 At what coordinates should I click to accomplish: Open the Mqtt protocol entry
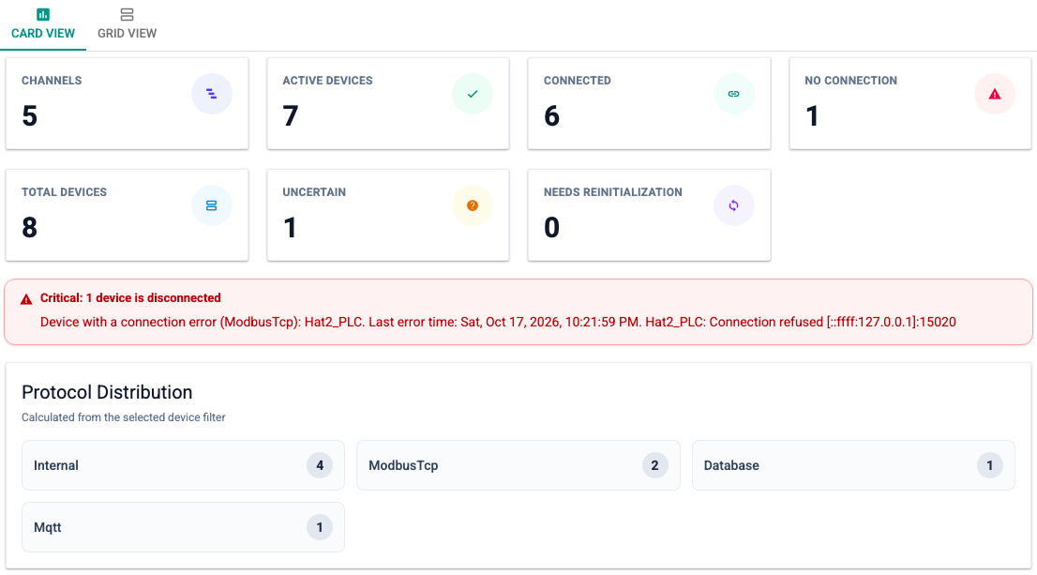[183, 527]
